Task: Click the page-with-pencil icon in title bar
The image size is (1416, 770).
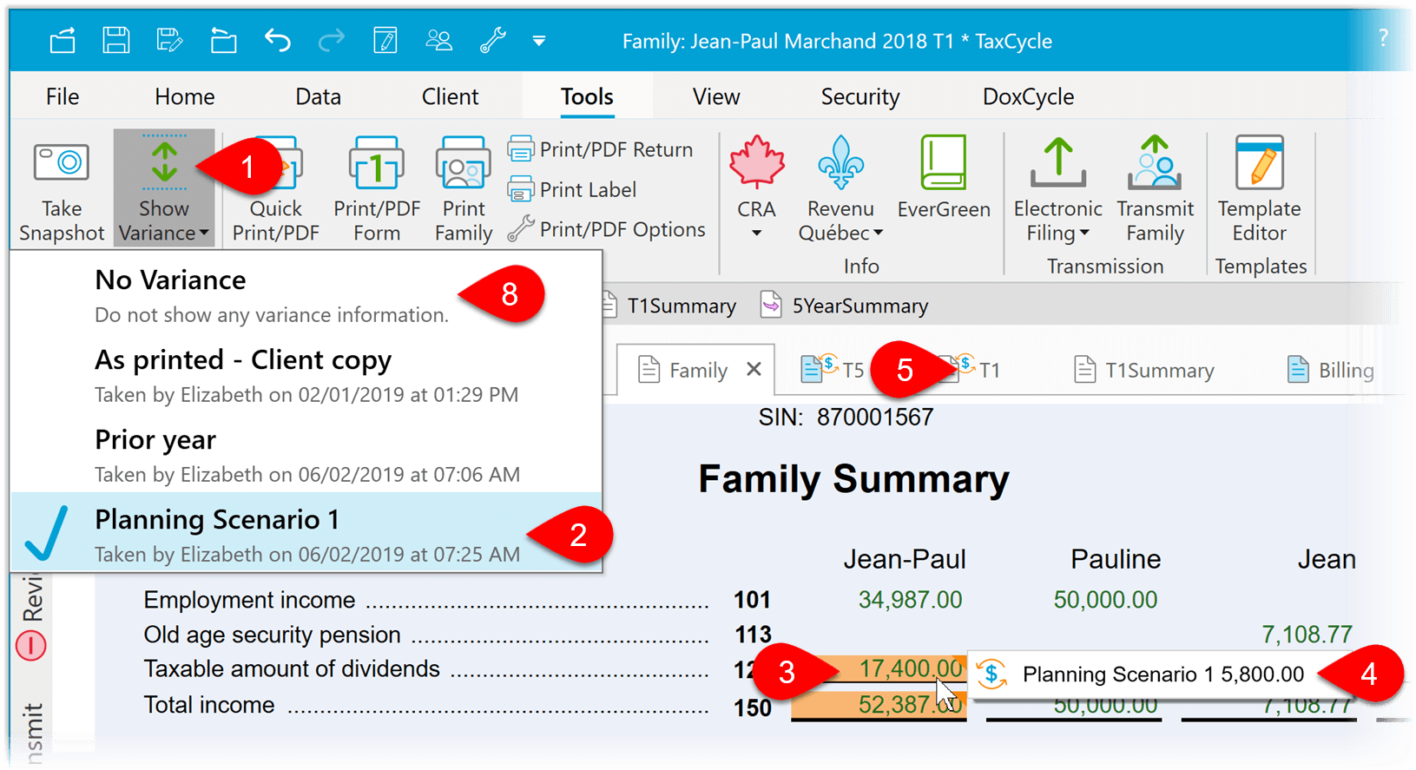Action: [x=385, y=40]
